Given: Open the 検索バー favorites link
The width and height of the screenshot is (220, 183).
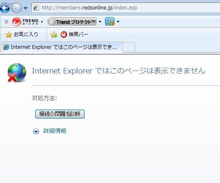Looking at the screenshot, I should tap(74, 34).
